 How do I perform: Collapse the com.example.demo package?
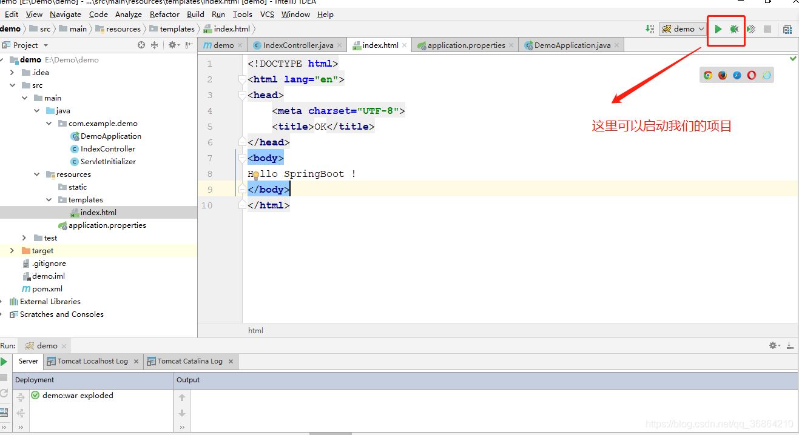pos(49,124)
